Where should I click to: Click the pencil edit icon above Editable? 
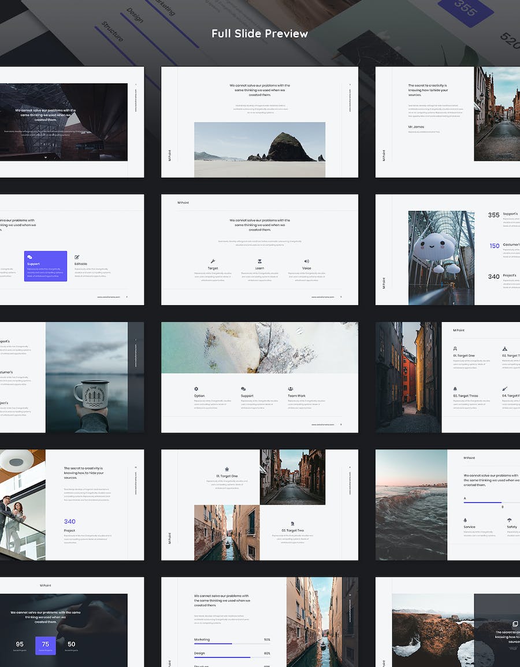(x=77, y=257)
